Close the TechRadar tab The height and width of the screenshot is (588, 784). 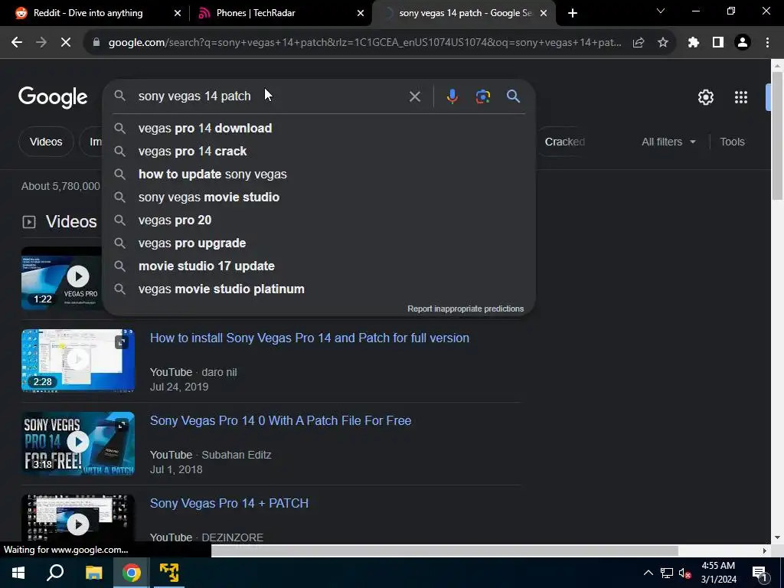(x=361, y=14)
